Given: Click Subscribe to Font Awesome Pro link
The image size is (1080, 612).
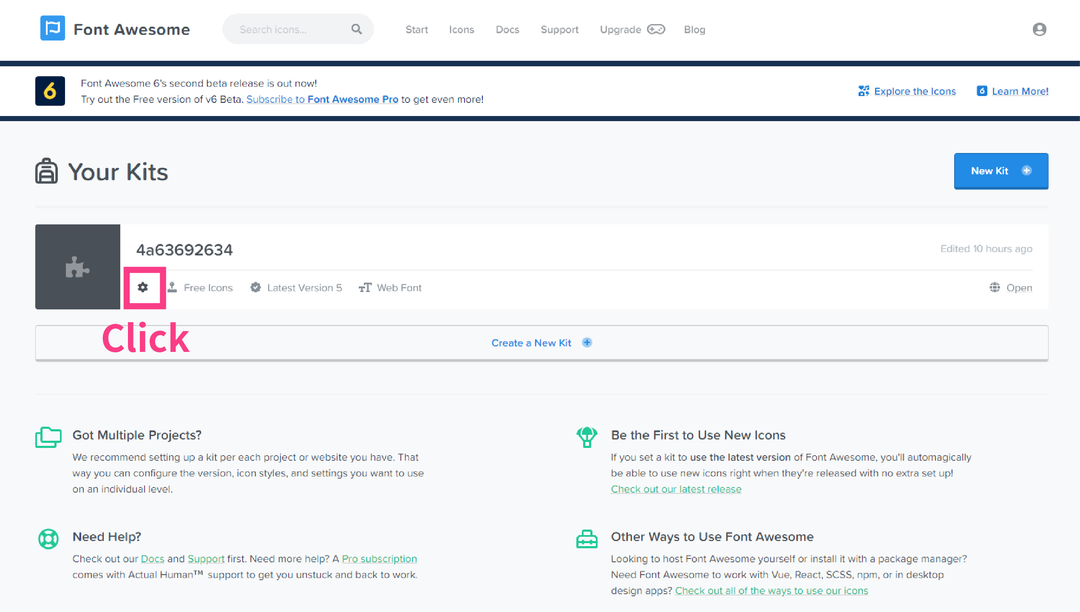Looking at the screenshot, I should click(x=322, y=99).
